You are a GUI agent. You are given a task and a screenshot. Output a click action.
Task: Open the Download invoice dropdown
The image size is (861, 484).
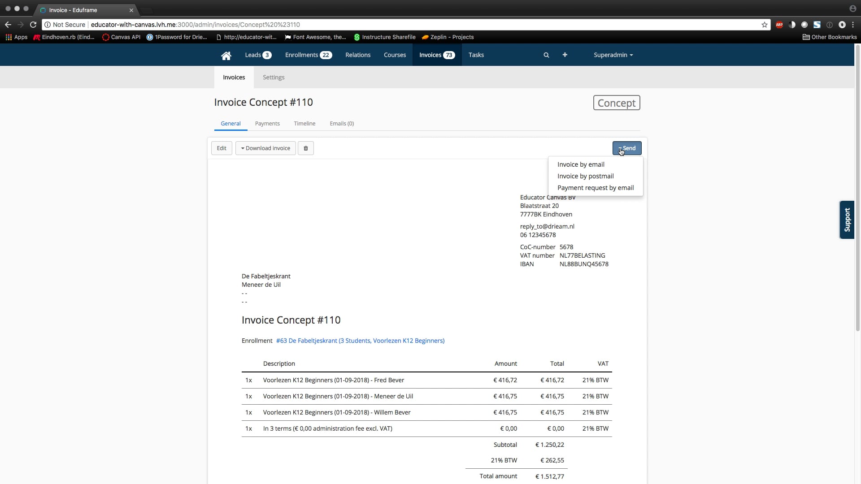pos(265,148)
